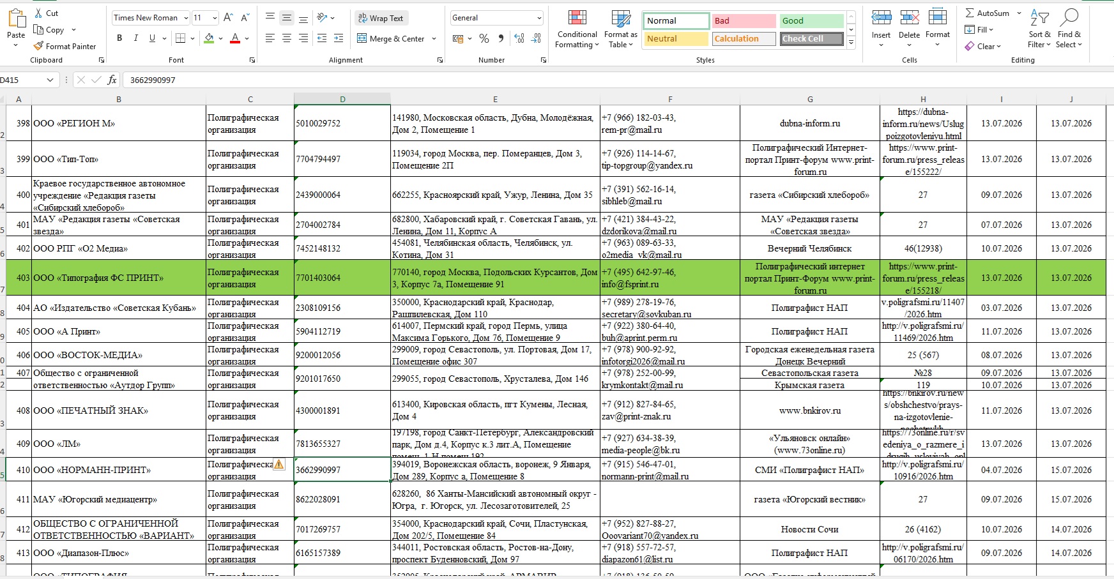The height and width of the screenshot is (579, 1114).
Task: Expand the Copy options arrow
Action: tap(73, 30)
